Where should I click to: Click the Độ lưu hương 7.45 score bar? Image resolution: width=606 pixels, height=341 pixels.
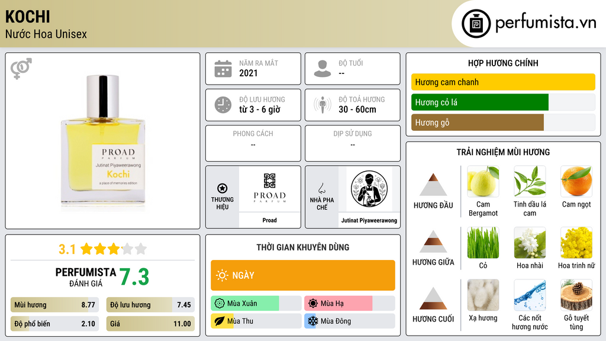[150, 305]
